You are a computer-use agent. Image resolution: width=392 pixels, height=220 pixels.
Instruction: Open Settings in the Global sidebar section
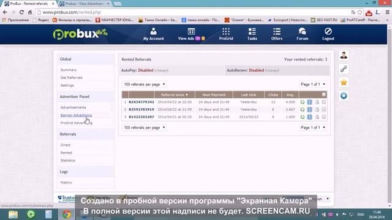pos(67,86)
